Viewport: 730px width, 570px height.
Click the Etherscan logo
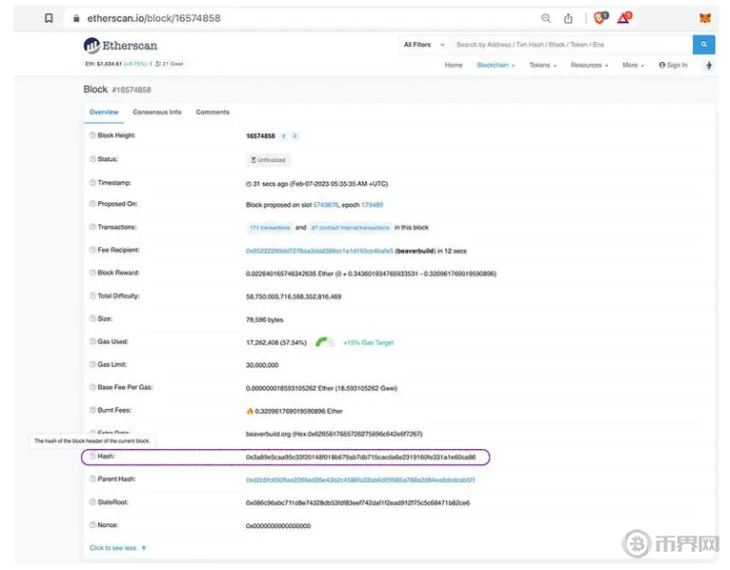tap(121, 45)
